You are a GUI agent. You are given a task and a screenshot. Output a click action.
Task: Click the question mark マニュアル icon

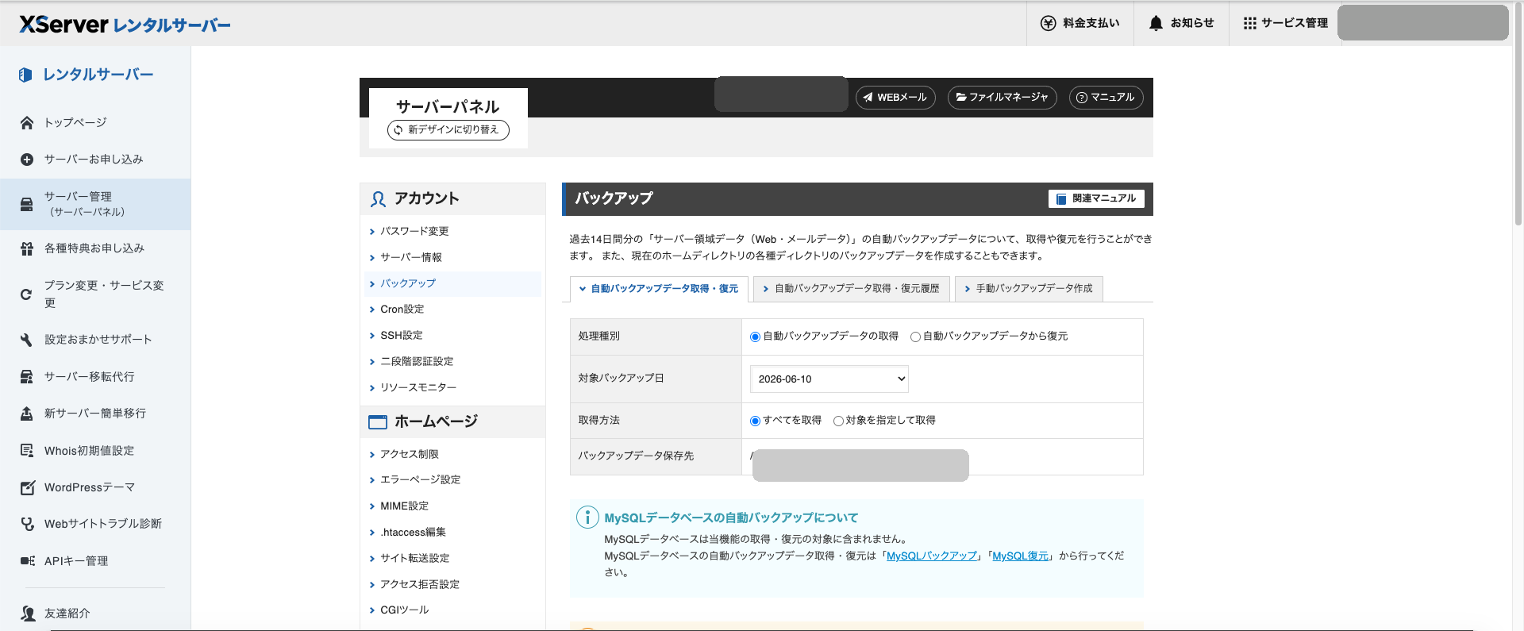click(x=1081, y=98)
